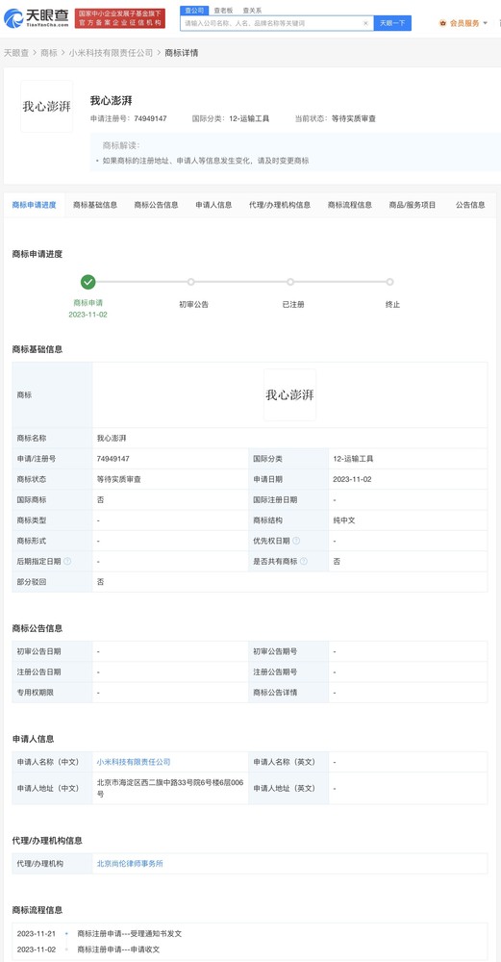Click the 商标解读 notice text
This screenshot has height=962, width=501.
[x=206, y=161]
